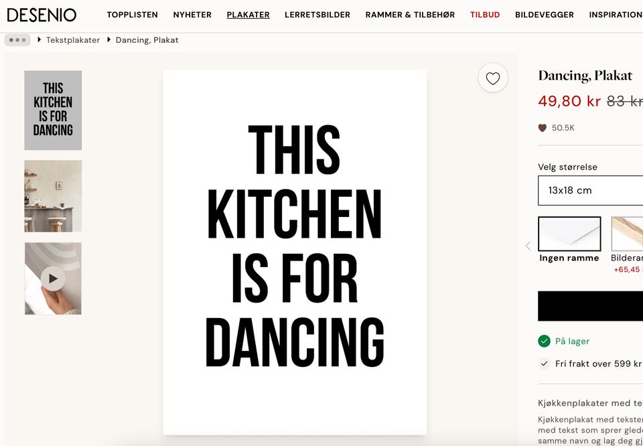Open the Plakater menu
This screenshot has width=643, height=446.
coord(248,15)
